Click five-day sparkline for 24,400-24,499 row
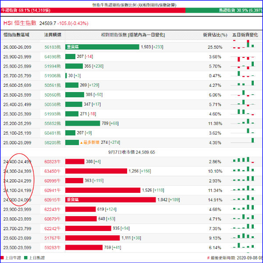 (x=243, y=160)
